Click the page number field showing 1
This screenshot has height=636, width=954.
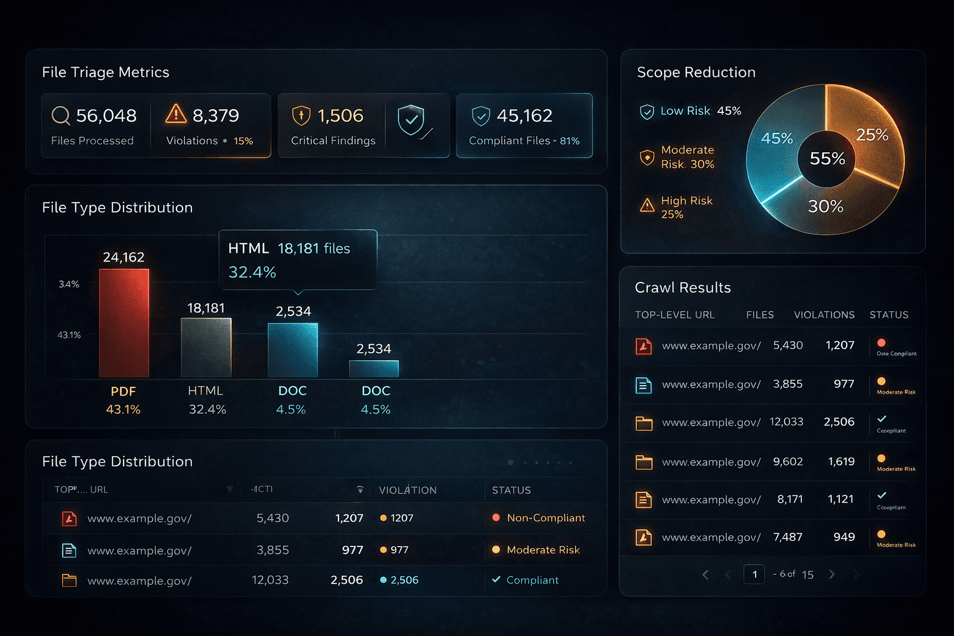754,575
